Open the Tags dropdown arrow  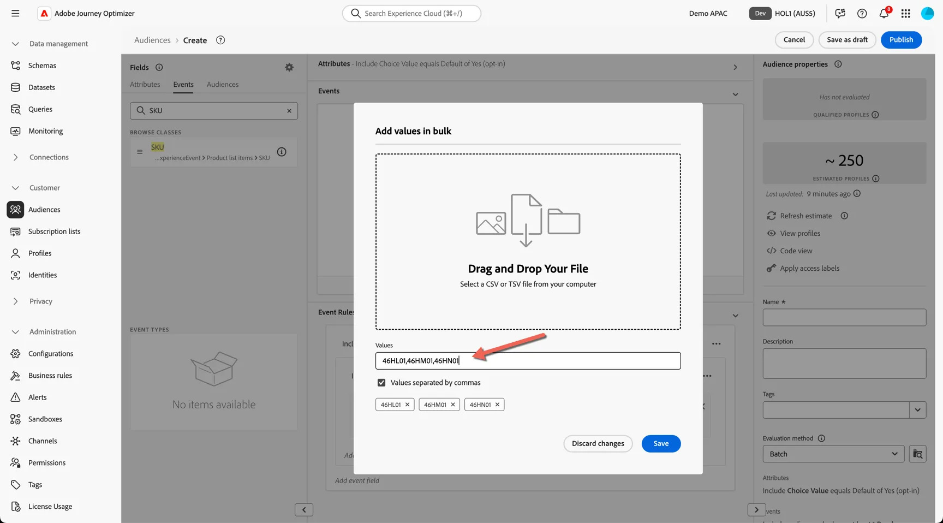(x=918, y=409)
